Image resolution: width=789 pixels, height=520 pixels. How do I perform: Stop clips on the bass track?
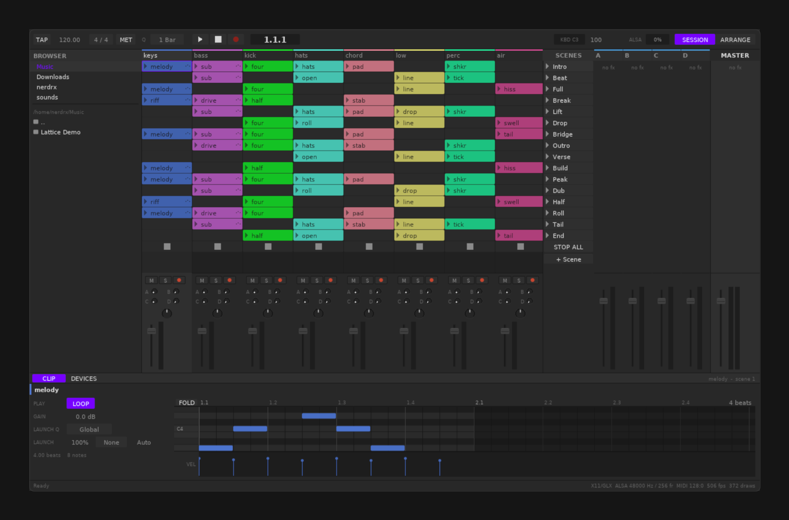point(218,247)
